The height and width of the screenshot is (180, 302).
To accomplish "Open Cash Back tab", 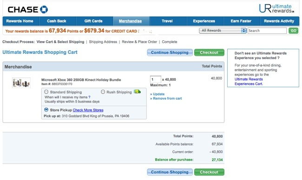I will [x=57, y=21].
